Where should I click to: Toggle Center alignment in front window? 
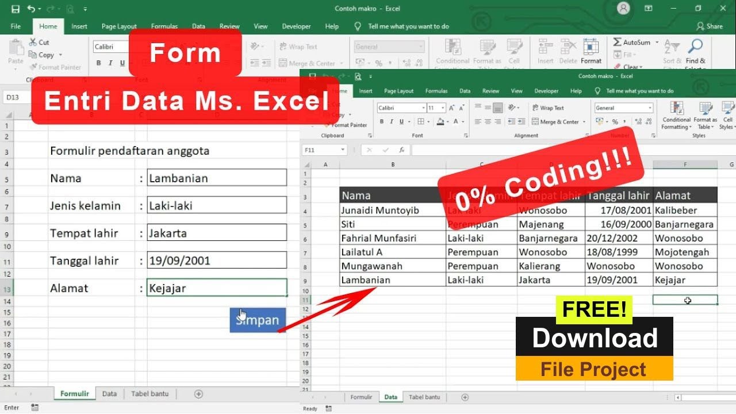[x=488, y=122]
